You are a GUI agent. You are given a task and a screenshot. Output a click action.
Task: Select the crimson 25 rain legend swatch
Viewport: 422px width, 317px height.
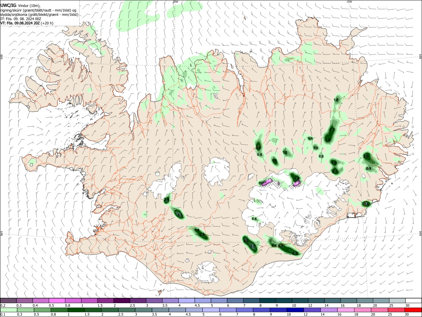tap(396, 310)
